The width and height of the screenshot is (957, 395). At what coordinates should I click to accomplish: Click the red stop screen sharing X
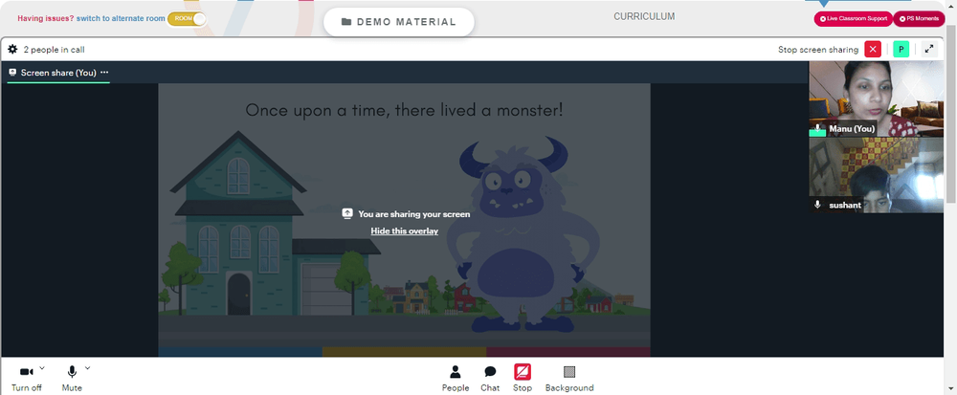point(873,50)
